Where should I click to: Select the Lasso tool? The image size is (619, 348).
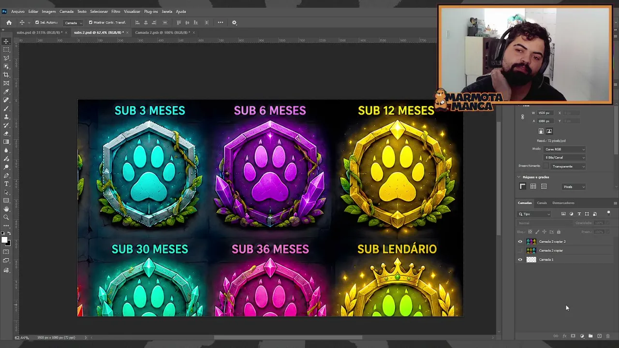coord(6,58)
